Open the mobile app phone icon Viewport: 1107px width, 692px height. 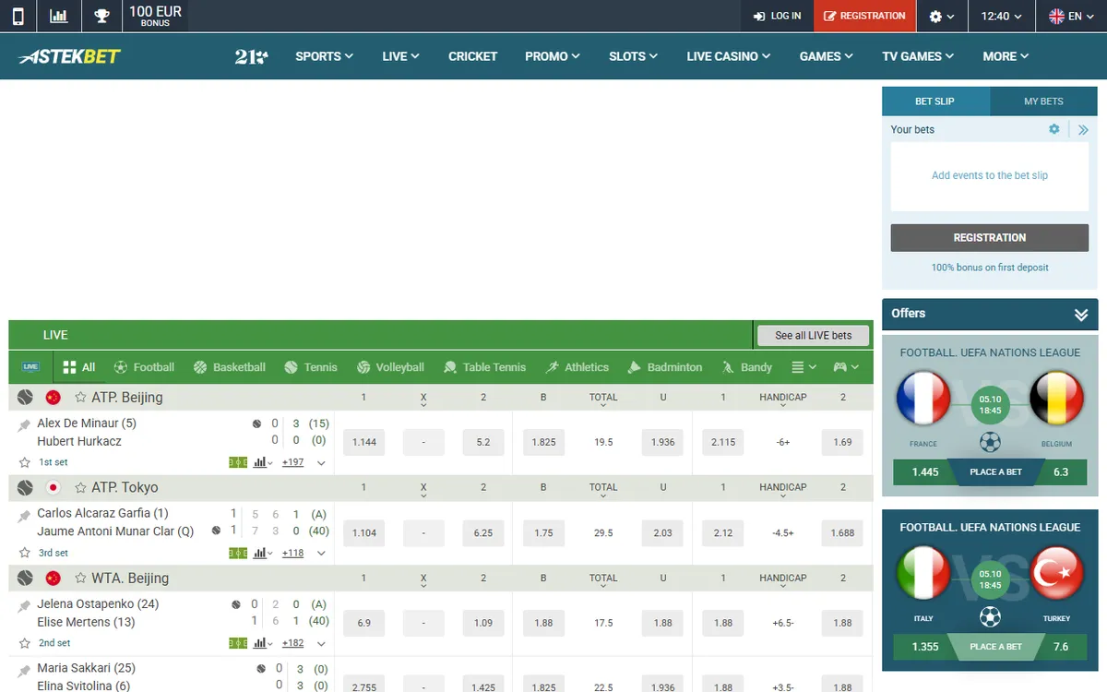(18, 16)
